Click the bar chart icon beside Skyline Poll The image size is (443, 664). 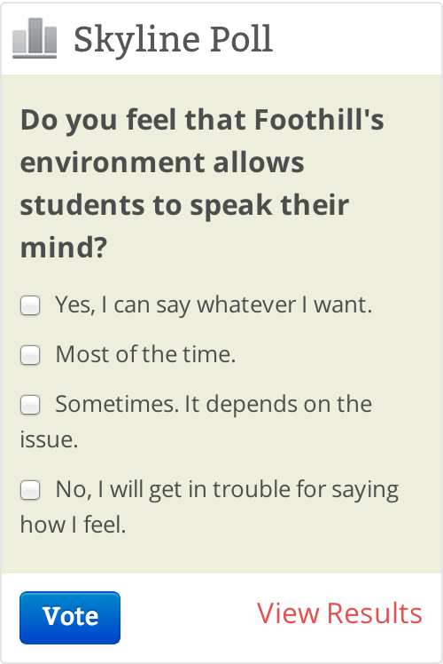[35, 38]
